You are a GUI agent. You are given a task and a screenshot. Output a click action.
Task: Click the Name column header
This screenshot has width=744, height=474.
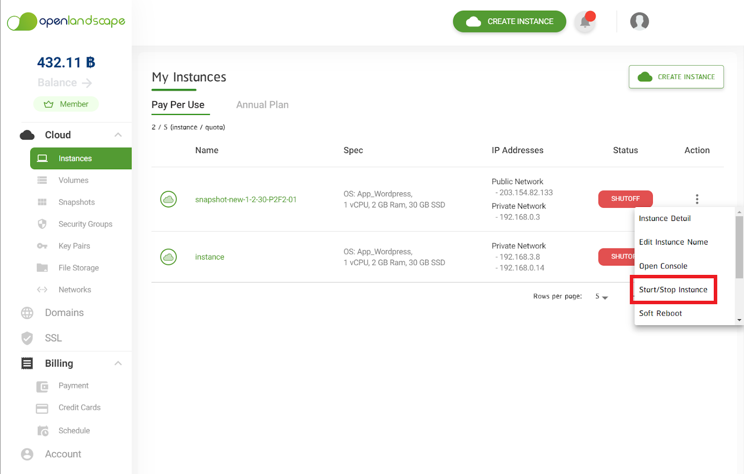(207, 150)
